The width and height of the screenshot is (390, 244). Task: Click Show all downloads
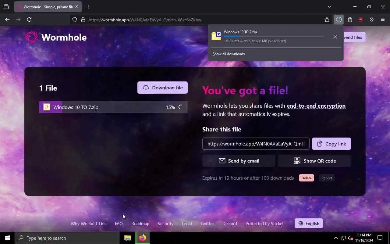point(229,54)
